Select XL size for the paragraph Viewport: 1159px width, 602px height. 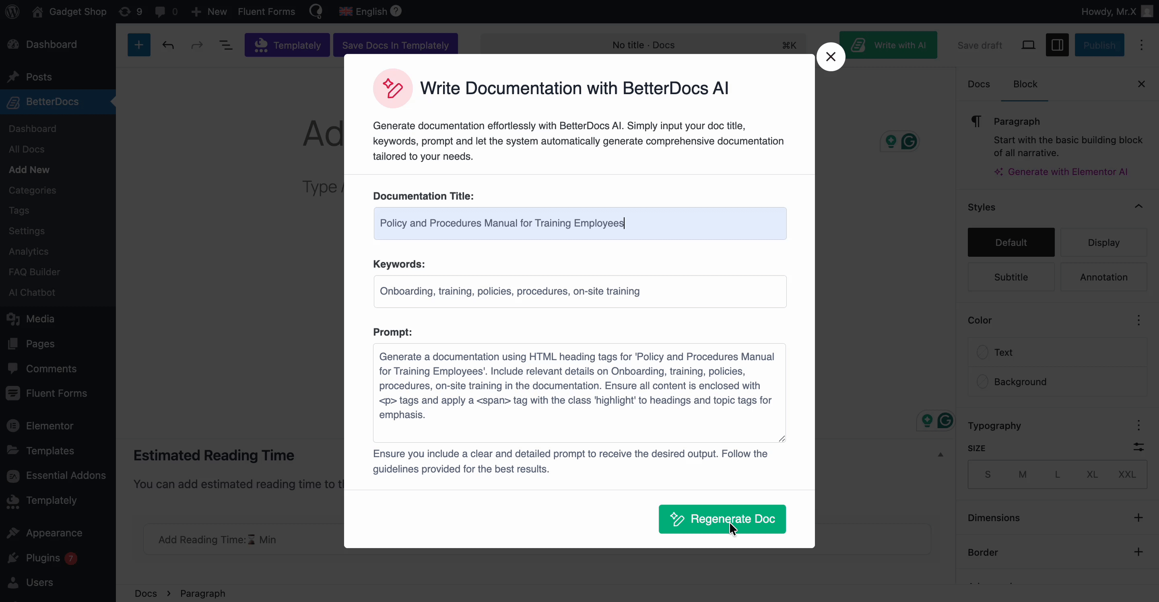(x=1093, y=474)
